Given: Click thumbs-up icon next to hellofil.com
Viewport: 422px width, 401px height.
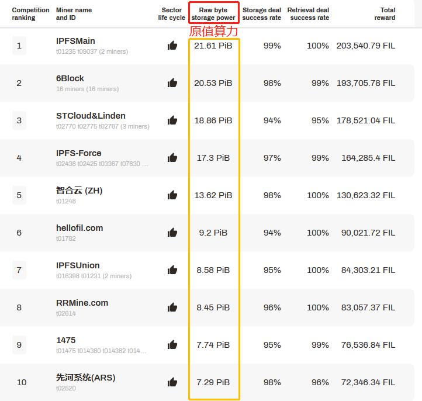Looking at the screenshot, I should click(172, 233).
